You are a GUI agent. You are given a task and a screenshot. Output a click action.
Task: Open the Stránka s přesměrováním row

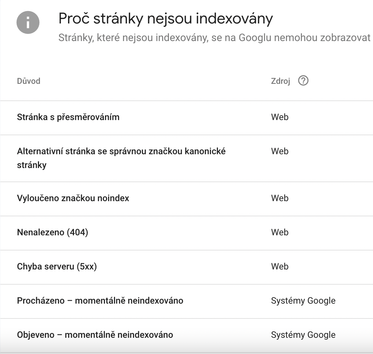pos(186,118)
